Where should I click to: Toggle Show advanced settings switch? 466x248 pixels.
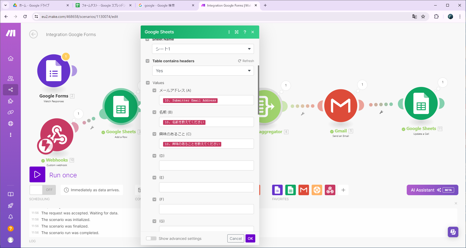(151, 239)
